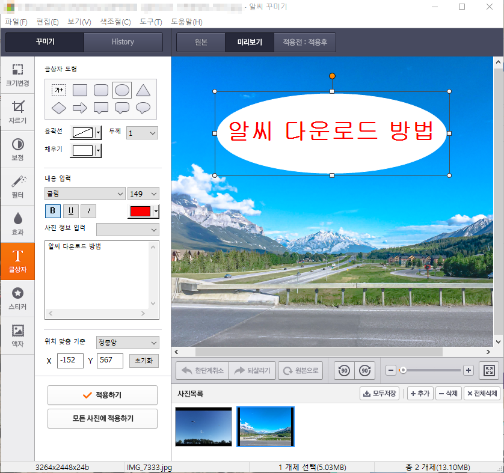Zoom out with the minus button

(x=390, y=370)
